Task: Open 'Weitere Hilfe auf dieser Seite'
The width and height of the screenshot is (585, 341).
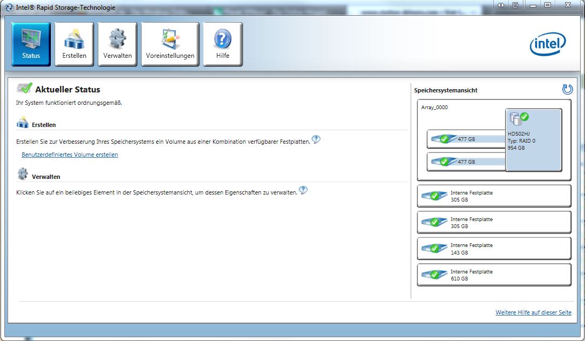Action: 533,312
